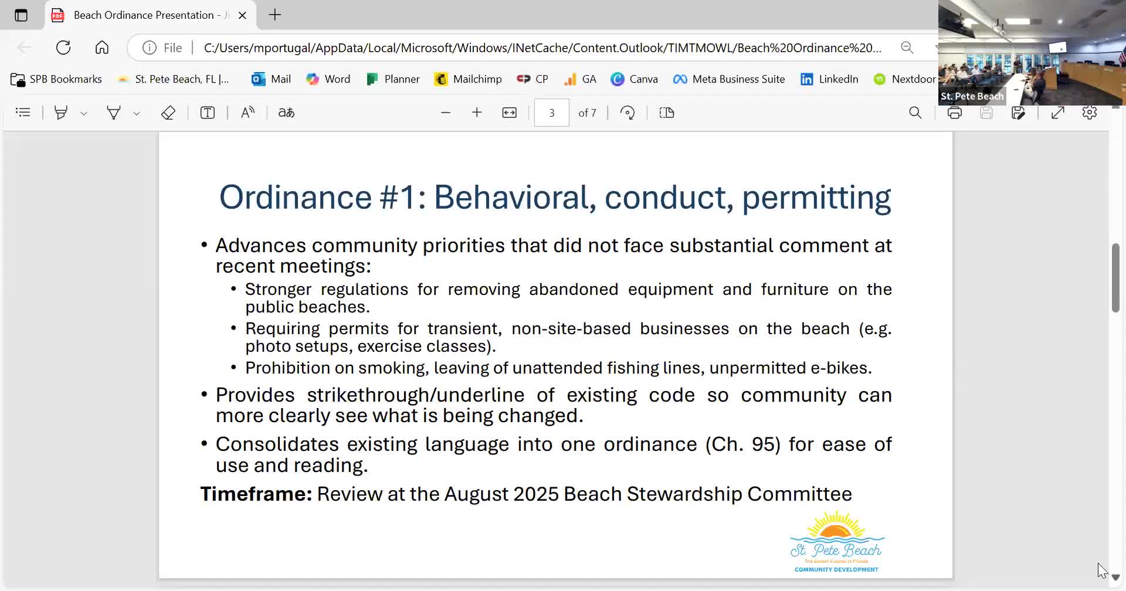The height and width of the screenshot is (591, 1126).
Task: Refresh the current page
Action: (x=63, y=47)
